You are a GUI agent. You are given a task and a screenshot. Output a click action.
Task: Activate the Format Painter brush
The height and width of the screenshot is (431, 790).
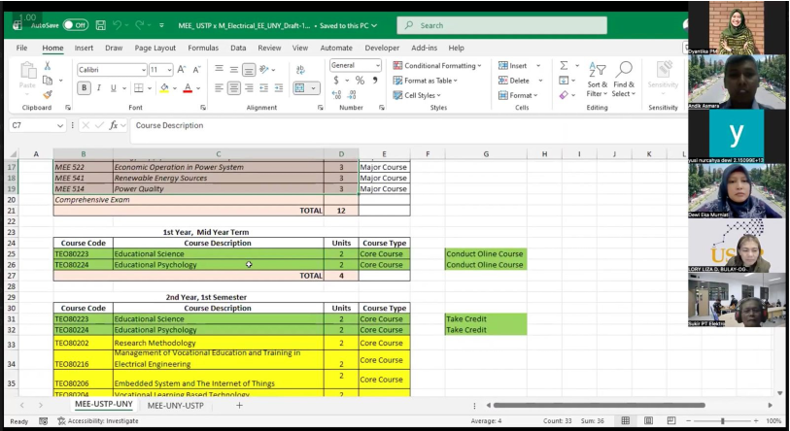point(48,94)
